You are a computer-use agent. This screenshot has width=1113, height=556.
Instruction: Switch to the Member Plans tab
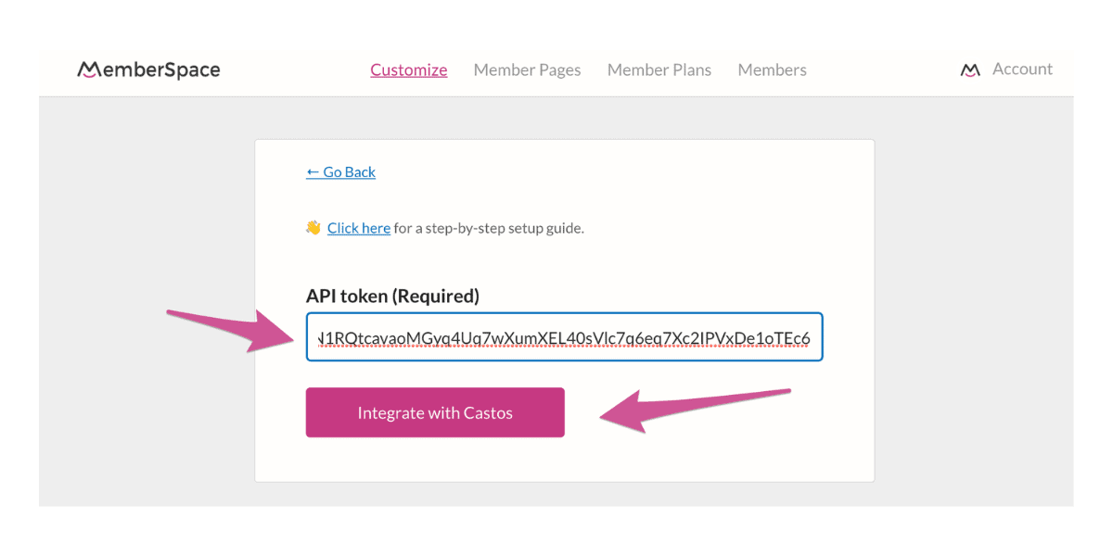[659, 69]
